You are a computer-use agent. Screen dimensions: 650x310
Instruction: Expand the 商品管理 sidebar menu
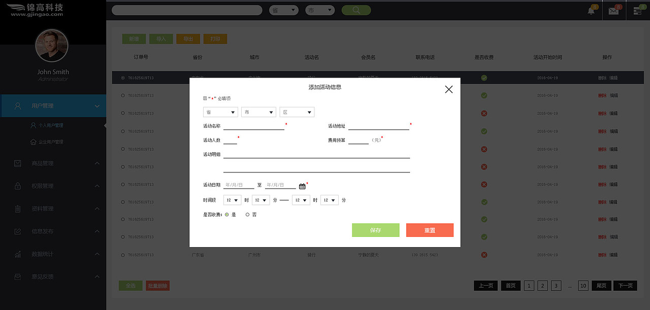(x=53, y=163)
